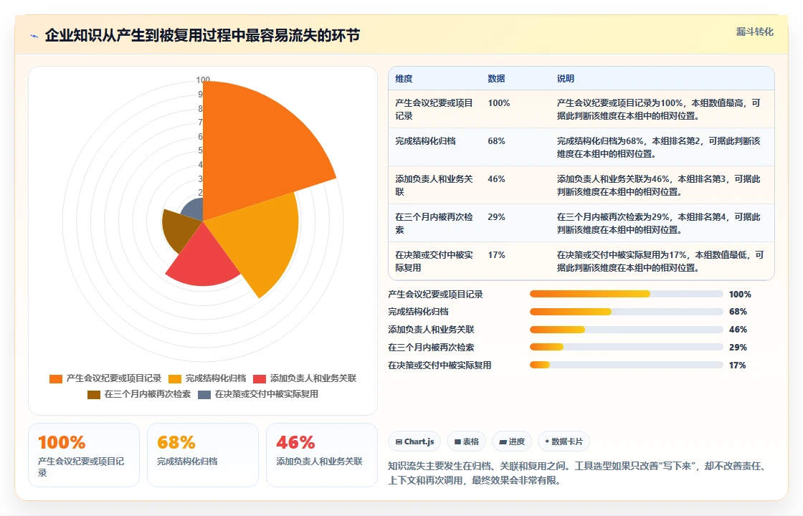
Task: Select the 46% cell in the table
Action: [496, 178]
